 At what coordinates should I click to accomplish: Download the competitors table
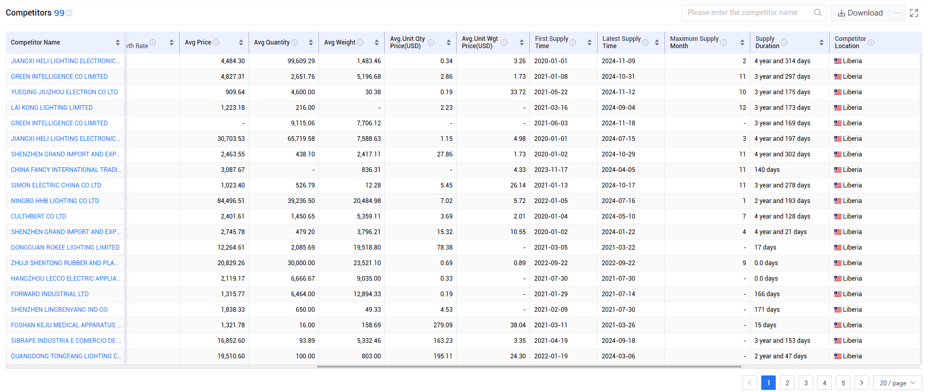861,13
